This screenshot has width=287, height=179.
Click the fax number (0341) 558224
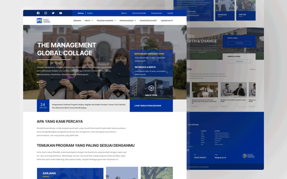pyautogui.click(x=200, y=158)
